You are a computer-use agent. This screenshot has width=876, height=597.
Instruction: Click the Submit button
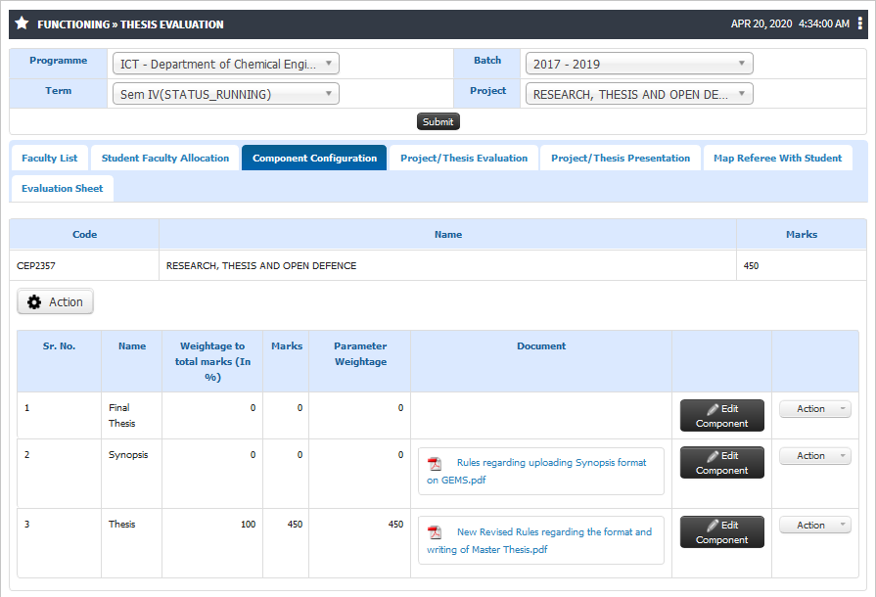(x=438, y=121)
